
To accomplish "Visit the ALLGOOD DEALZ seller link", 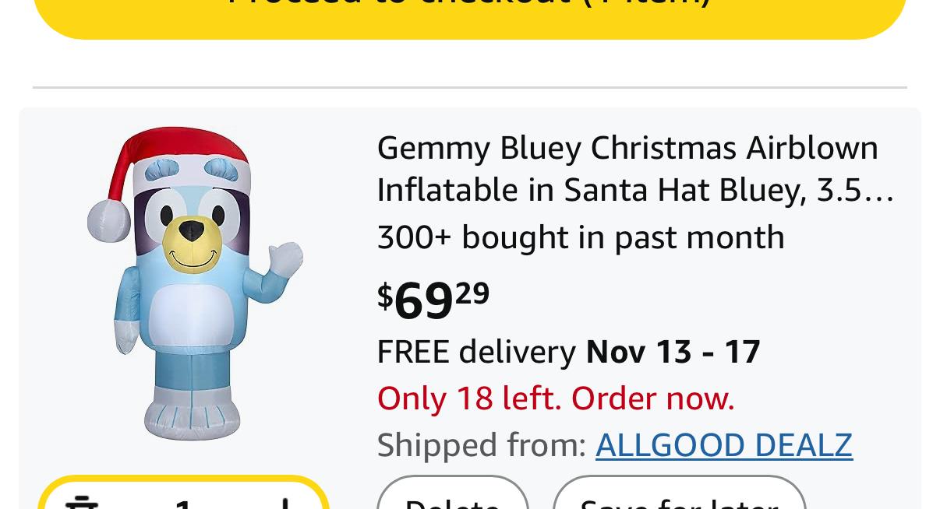I will click(x=723, y=445).
